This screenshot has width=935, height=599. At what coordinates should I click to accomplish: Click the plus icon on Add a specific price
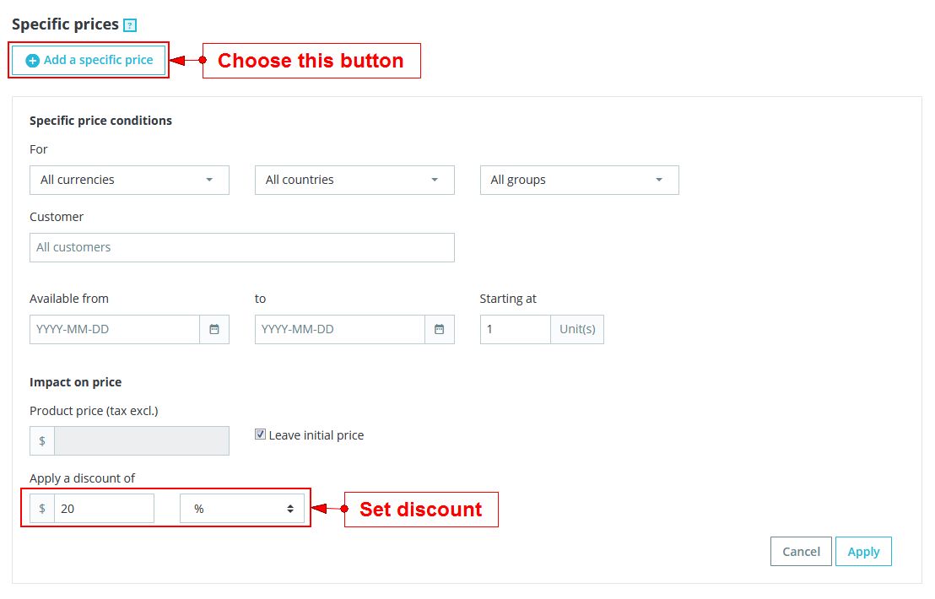coord(33,61)
